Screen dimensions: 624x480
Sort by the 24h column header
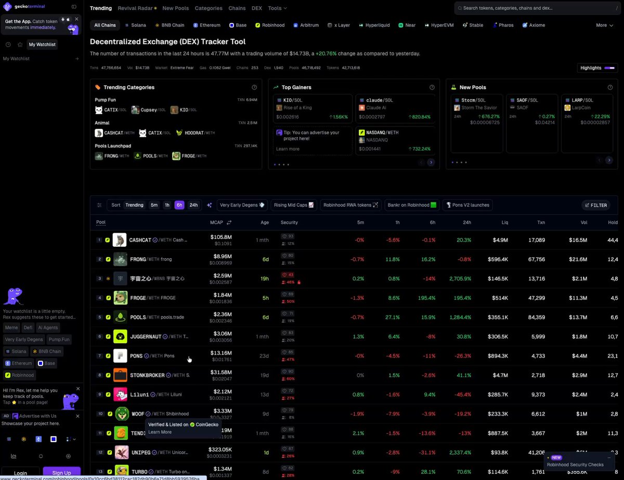point(467,222)
